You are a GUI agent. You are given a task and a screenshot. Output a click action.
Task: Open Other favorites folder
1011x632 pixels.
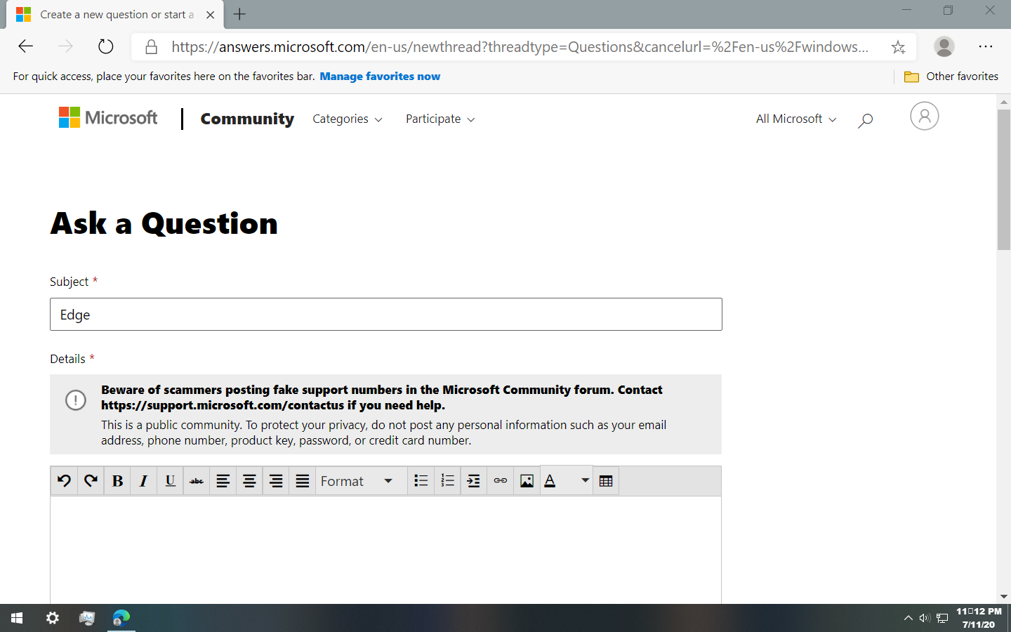point(951,77)
